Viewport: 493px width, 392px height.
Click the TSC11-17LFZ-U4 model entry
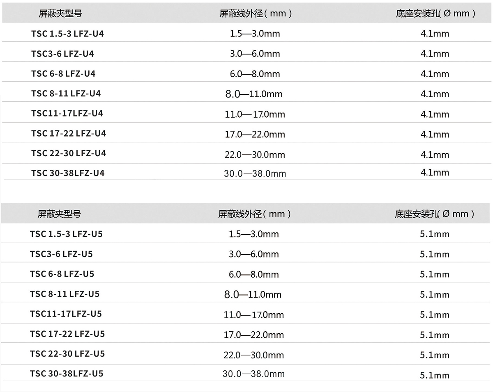coord(67,113)
